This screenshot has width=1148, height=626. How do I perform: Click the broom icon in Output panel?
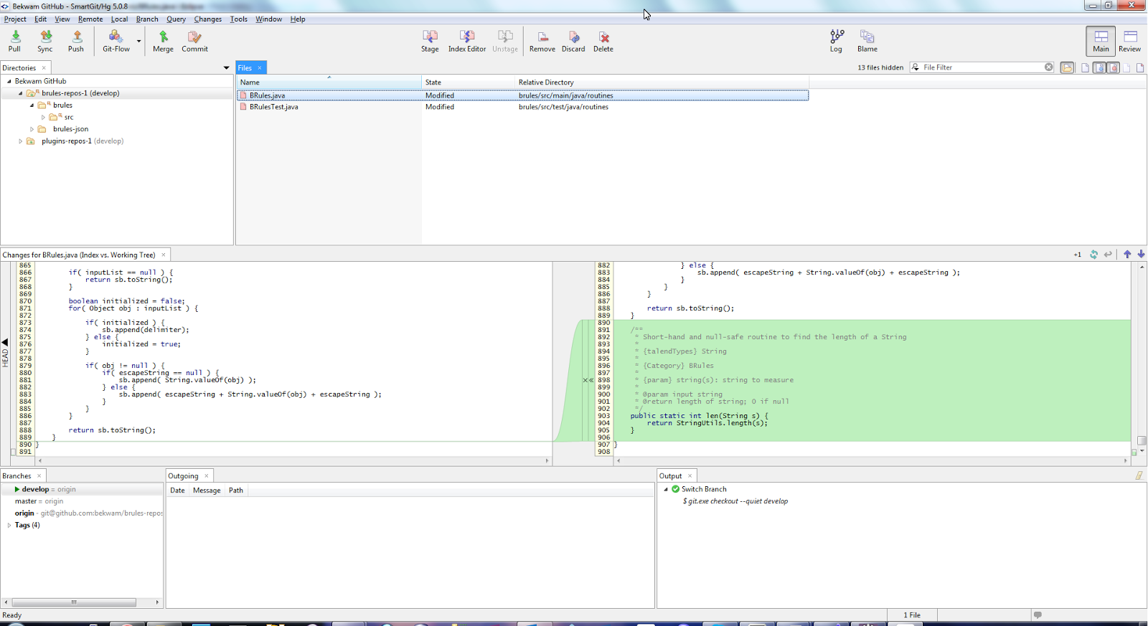(1139, 475)
